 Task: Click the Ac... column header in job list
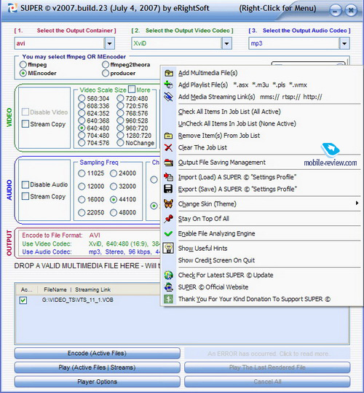pos(26,289)
